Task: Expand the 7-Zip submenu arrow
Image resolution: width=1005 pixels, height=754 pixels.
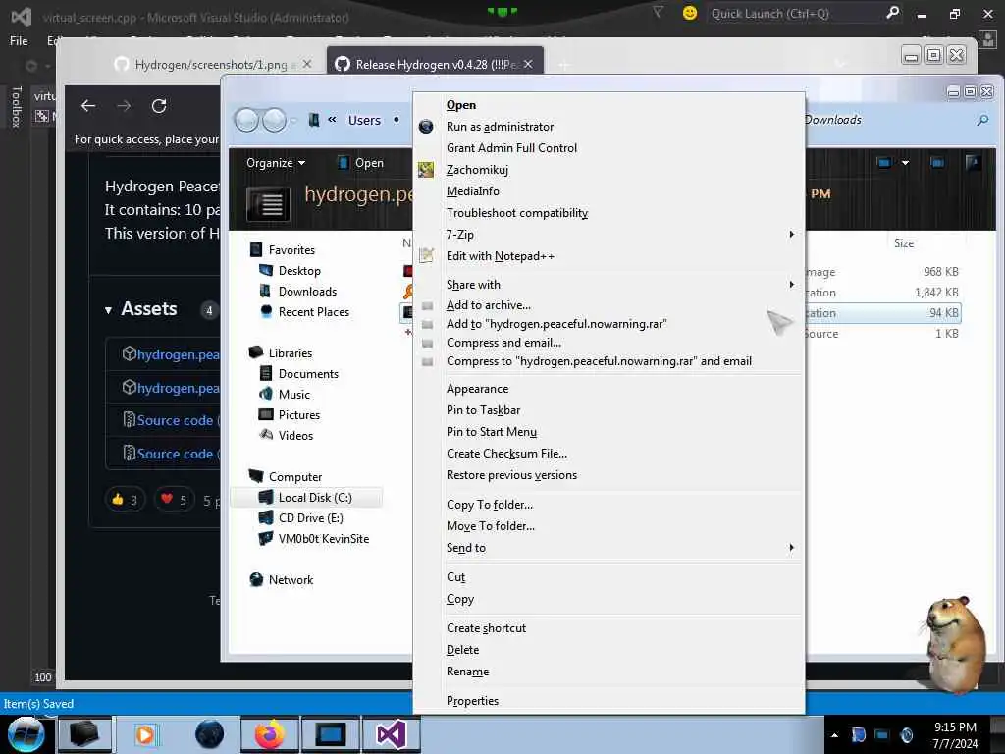Action: click(x=792, y=234)
